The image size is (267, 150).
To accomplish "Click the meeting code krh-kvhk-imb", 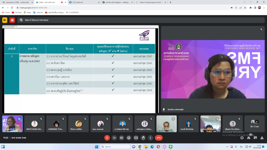I will pos(19,138).
